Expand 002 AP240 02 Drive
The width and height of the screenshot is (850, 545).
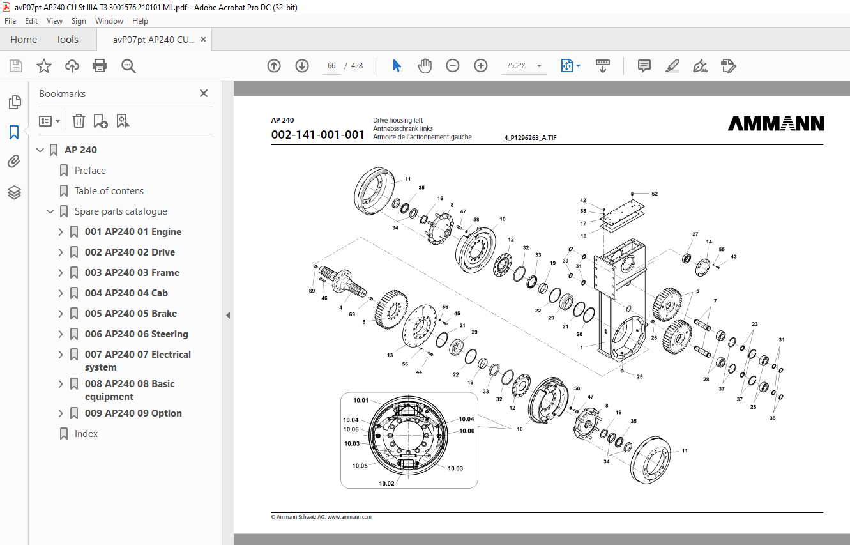61,252
